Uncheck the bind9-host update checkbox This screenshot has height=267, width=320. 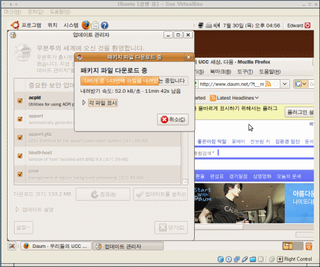(x=20, y=156)
